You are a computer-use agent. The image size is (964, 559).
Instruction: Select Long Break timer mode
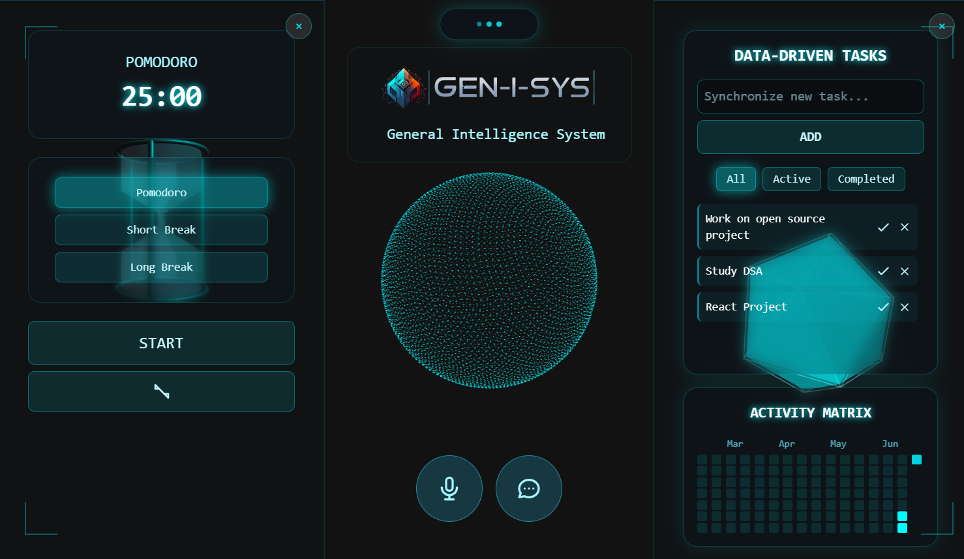(161, 267)
